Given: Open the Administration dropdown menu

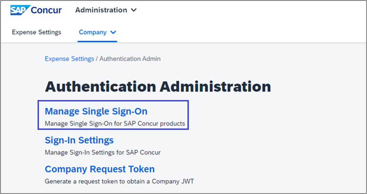Looking at the screenshot, I should point(101,10).
